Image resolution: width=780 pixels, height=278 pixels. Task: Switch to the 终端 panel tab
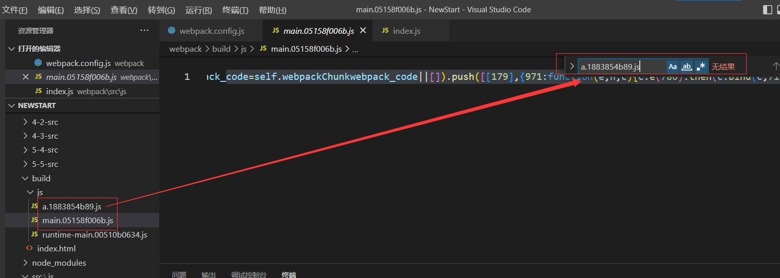[x=289, y=275]
